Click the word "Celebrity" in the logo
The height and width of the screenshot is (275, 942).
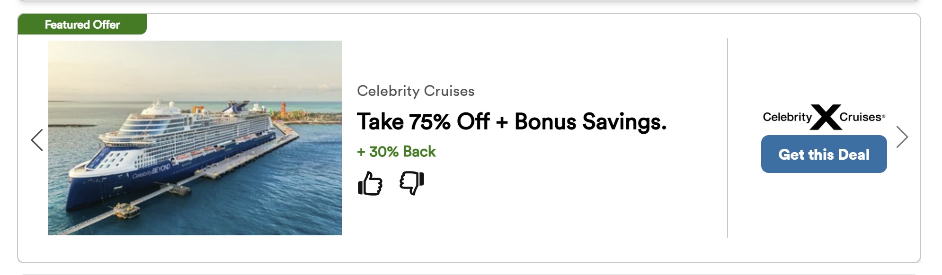pos(787,117)
